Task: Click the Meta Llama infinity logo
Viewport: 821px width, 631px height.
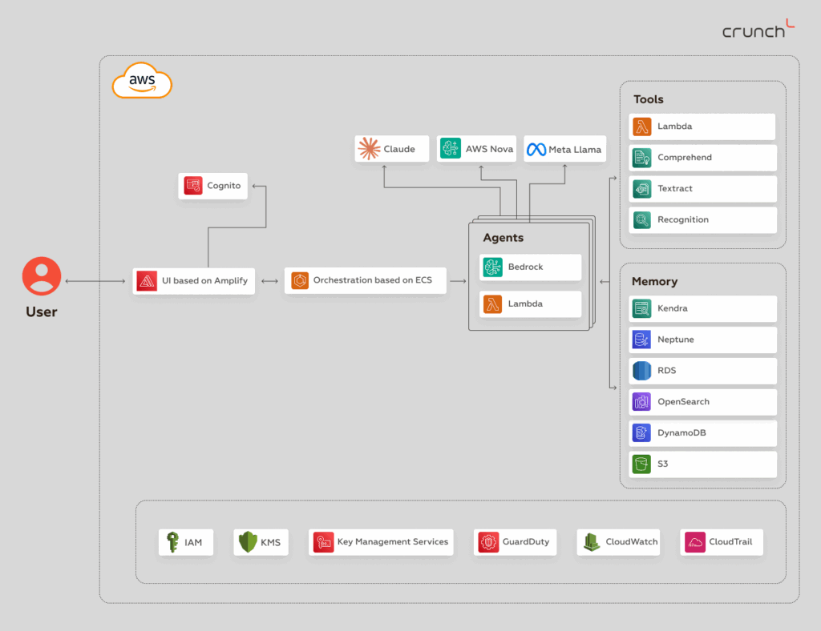Action: 536,150
